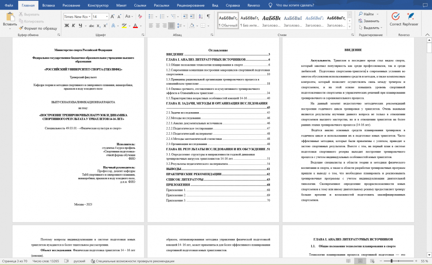Toggle bold formatting (Ж)
This screenshot has height=265, width=432.
67,25
